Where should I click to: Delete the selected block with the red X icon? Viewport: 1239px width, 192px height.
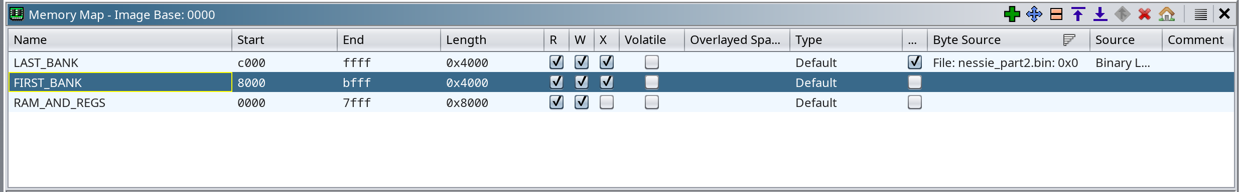click(1145, 14)
